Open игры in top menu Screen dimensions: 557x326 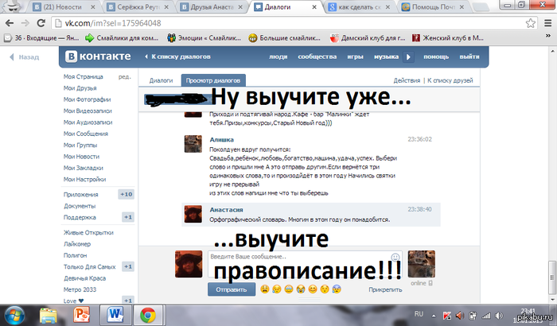pos(355,56)
